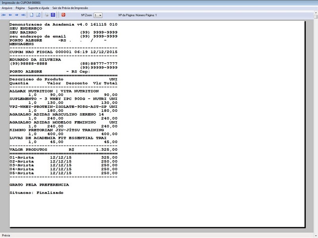Click the 01-Avista payment row

point(64,157)
